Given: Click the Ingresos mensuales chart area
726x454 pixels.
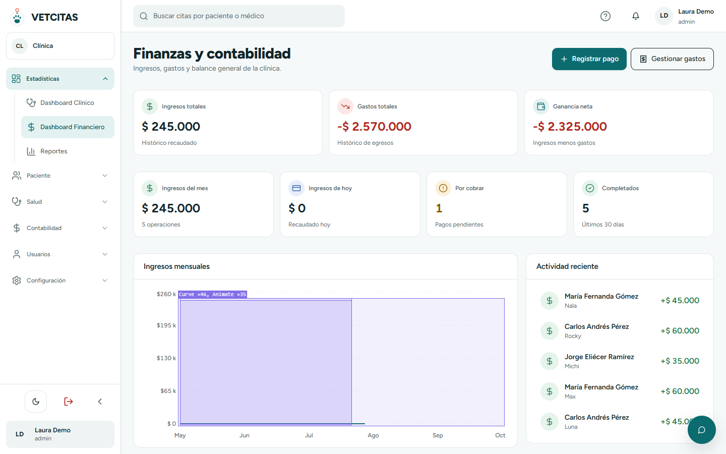Looking at the screenshot, I should coord(342,362).
